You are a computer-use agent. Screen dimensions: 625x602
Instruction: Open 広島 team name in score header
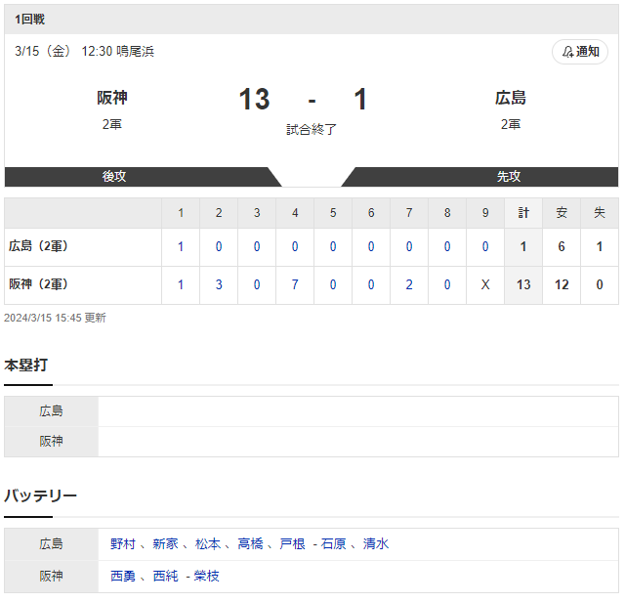pos(512,98)
